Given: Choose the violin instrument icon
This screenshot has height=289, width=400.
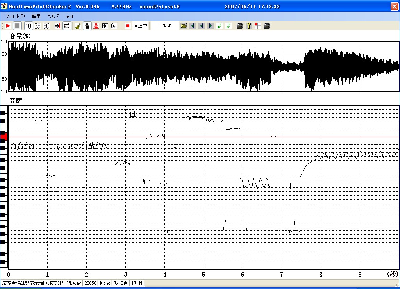Looking at the screenshot, I should 78,26.
